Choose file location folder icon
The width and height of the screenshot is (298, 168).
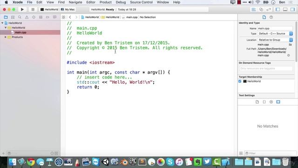(x=290, y=45)
